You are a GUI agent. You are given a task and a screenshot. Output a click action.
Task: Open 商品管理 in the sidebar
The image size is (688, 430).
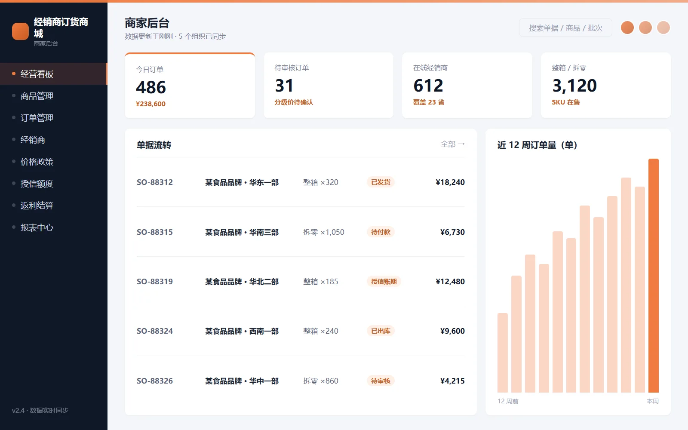(54, 96)
